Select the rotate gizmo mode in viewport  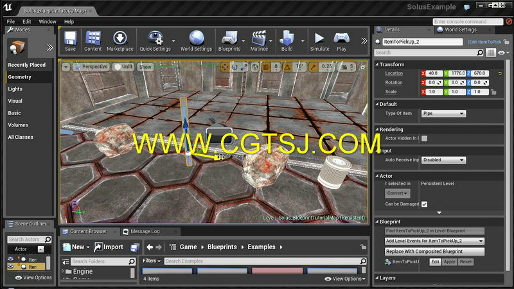click(x=235, y=67)
